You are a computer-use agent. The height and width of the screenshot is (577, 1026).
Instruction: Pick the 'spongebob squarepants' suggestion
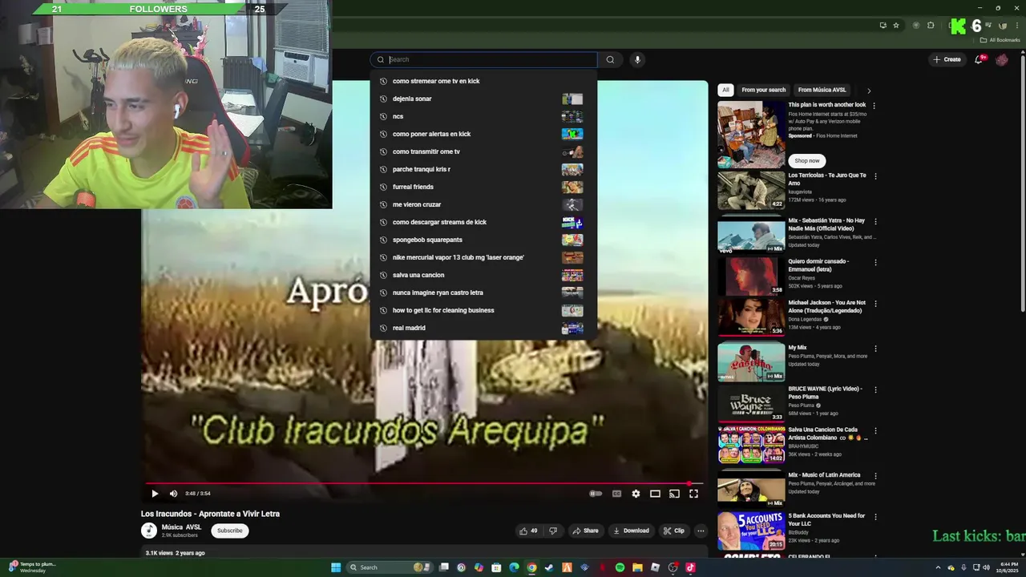tap(483, 240)
